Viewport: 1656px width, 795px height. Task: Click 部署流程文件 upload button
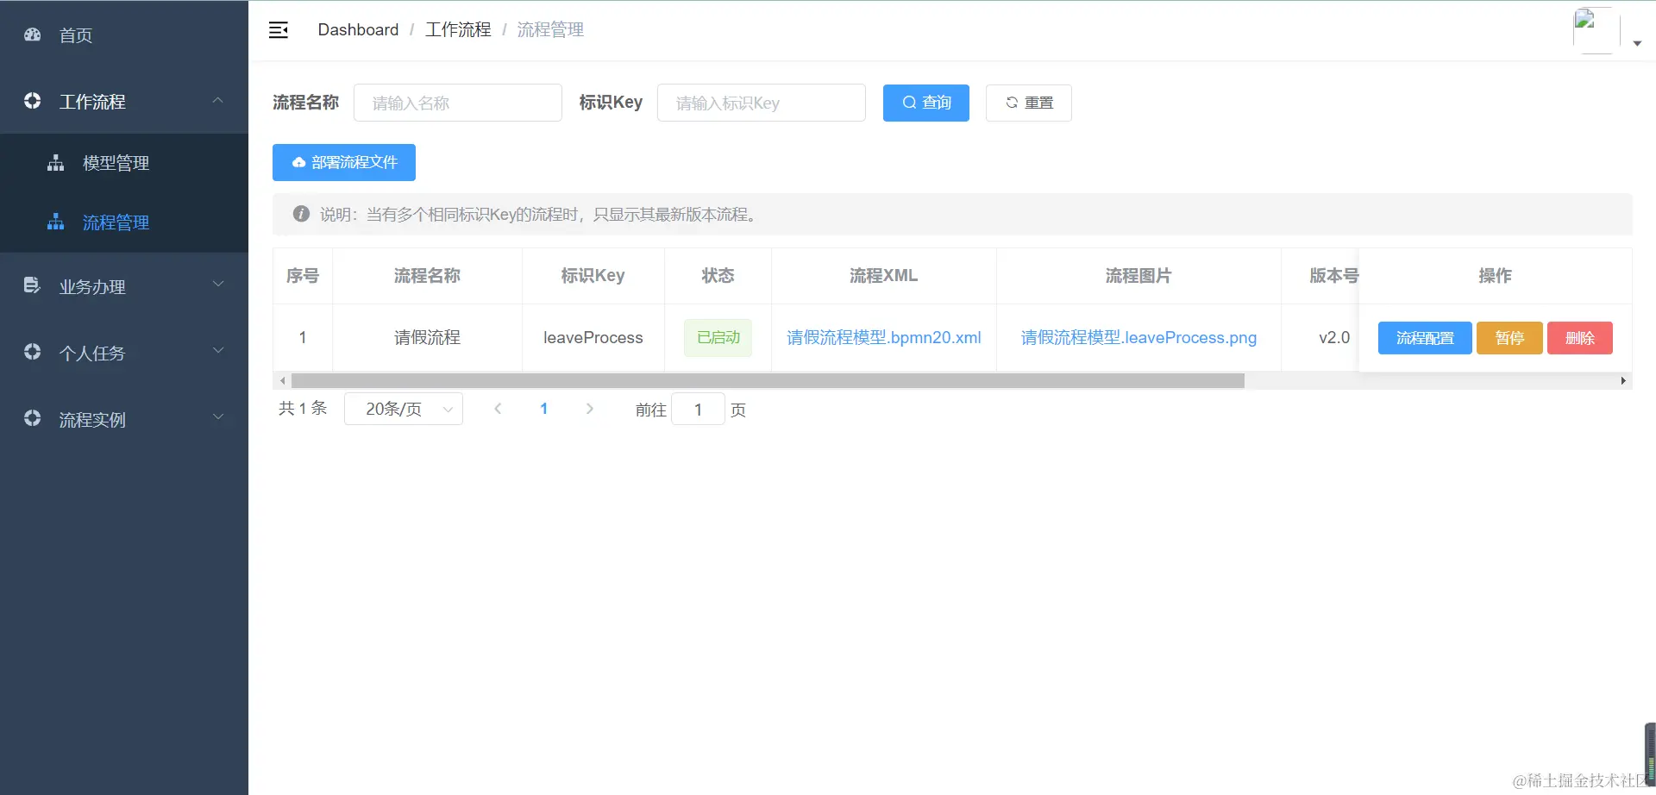[344, 162]
